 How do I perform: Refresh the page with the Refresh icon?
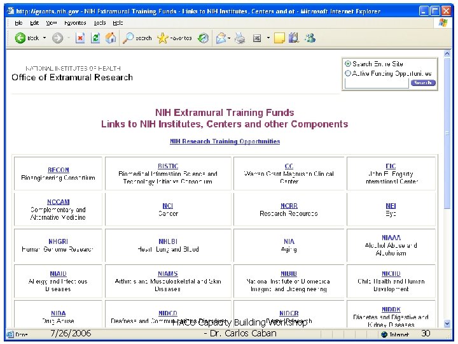95,38
